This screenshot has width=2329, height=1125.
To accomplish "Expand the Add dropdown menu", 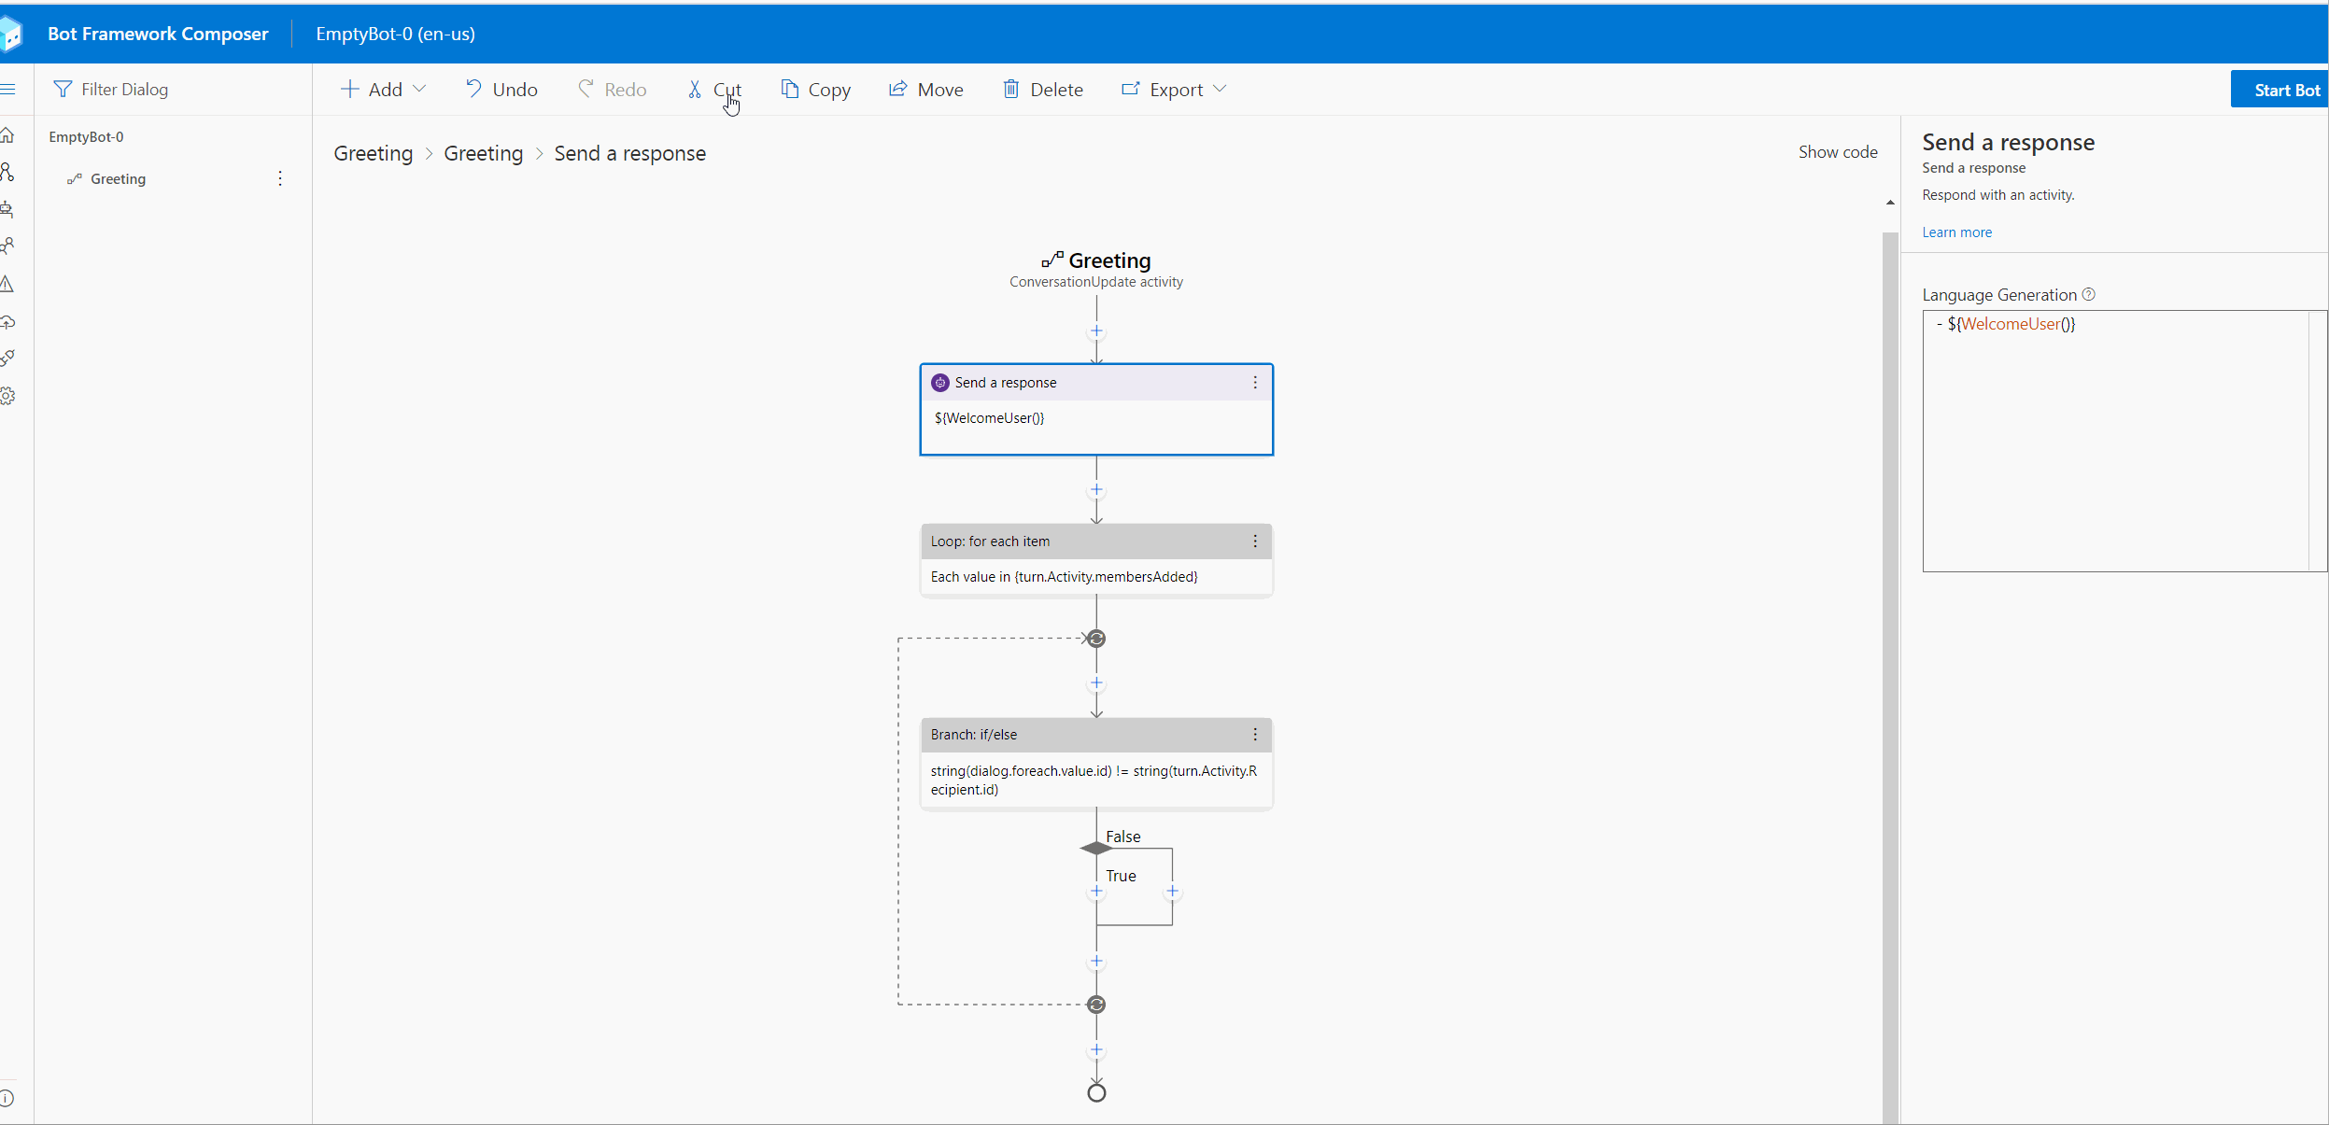I will [x=384, y=90].
